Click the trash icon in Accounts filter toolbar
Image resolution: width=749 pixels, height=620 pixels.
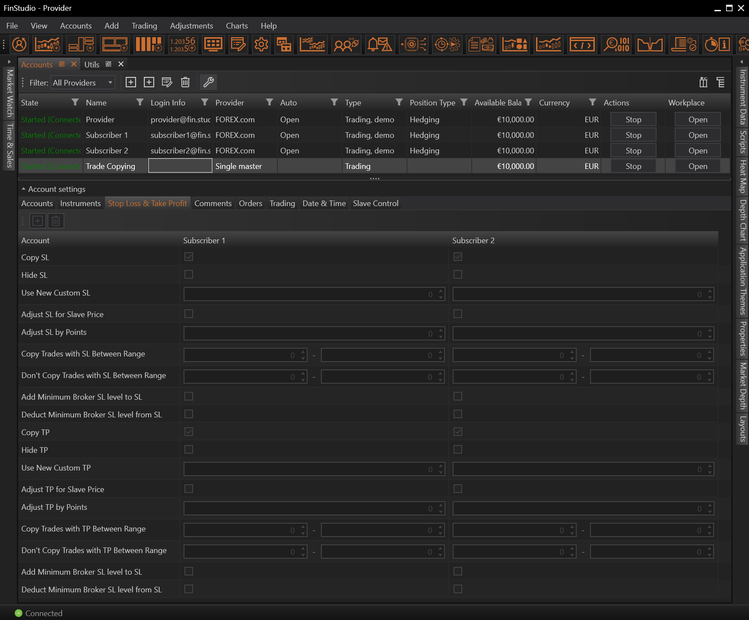(x=185, y=82)
